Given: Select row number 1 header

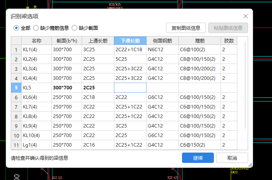Looking at the screenshot, I should pyautogui.click(x=16, y=50).
